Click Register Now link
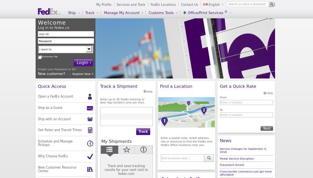The image size is (313, 178). click(x=81, y=74)
